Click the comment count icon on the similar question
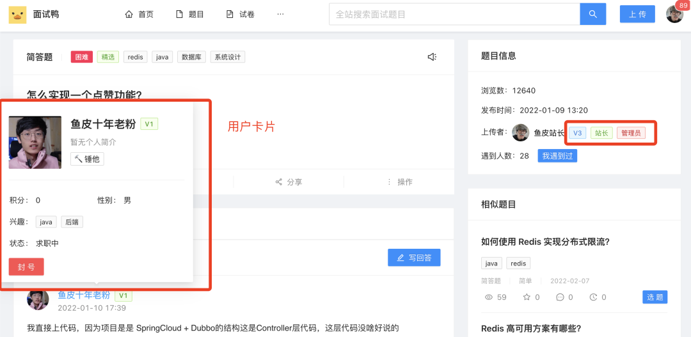This screenshot has height=337, width=691. 560,297
